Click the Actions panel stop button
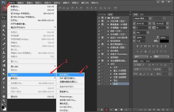Screen dimensions: 174x112 click(102, 110)
